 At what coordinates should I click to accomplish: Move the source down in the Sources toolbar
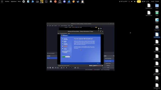(x=71, y=68)
